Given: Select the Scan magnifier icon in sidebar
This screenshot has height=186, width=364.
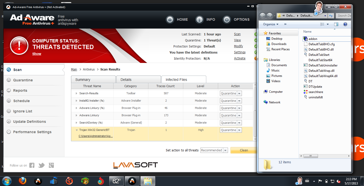Looking at the screenshot, I should click(x=9, y=70).
